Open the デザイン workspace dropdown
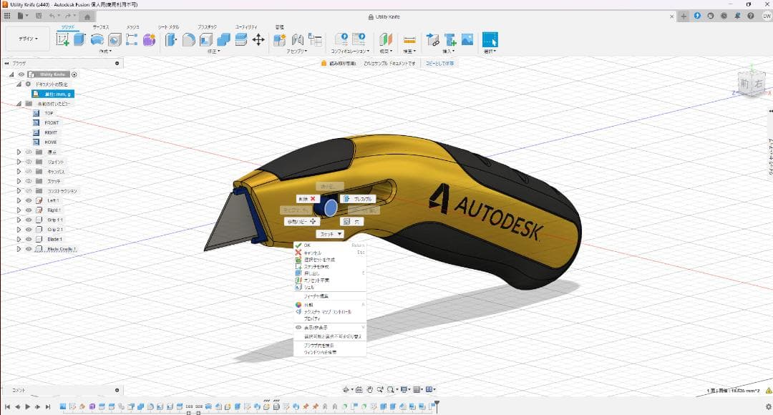773x415 pixels. point(27,39)
